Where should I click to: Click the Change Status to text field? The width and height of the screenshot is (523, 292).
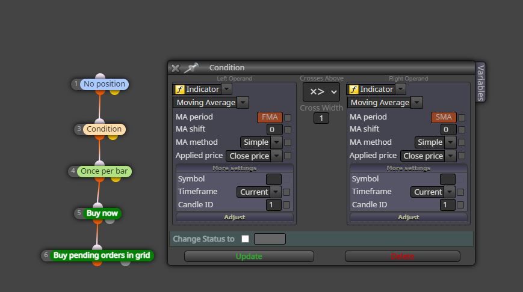pos(270,239)
